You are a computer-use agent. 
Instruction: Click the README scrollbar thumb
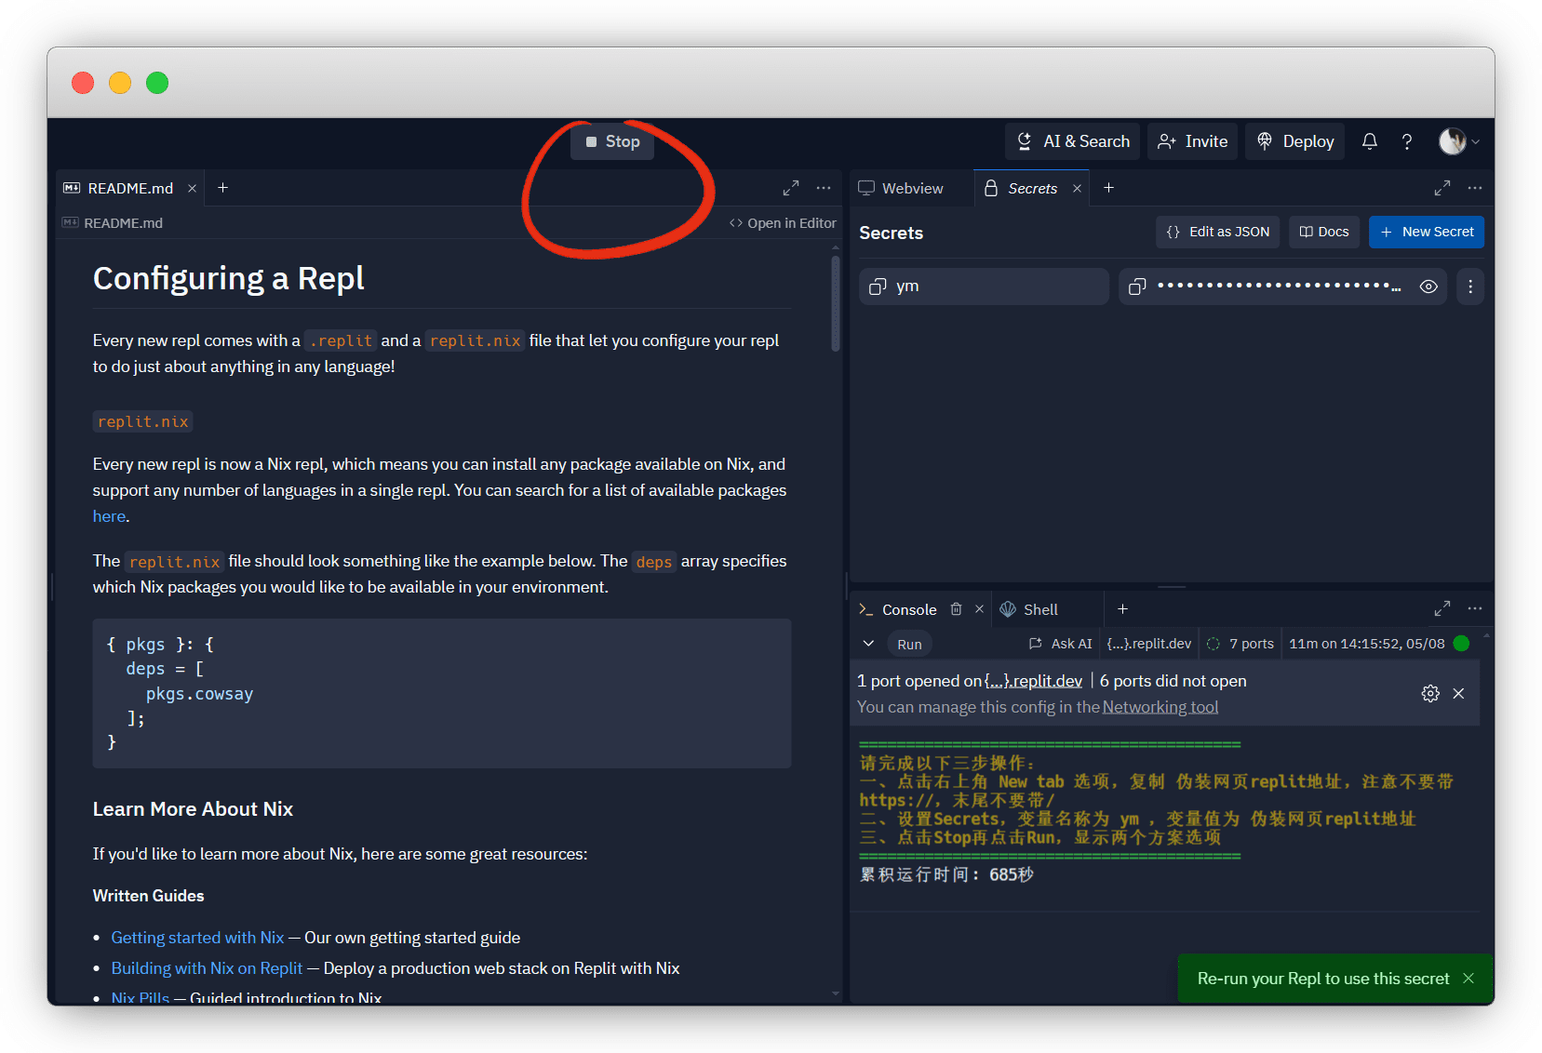coord(835,304)
